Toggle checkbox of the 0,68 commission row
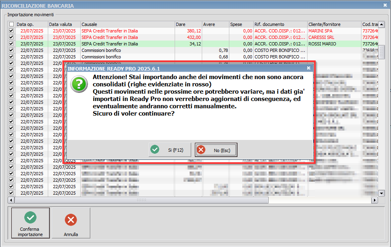The height and width of the screenshot is (247, 391). coord(11,57)
